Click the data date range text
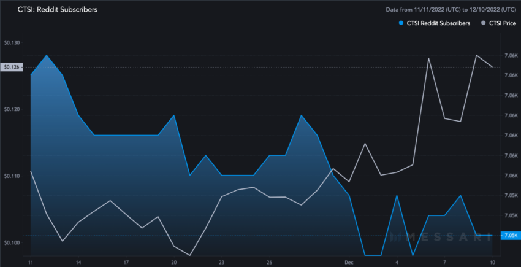Screen dimensions: 521x267 [451, 10]
